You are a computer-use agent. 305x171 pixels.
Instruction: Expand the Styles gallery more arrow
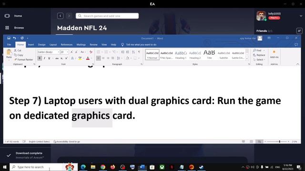coord(247,58)
